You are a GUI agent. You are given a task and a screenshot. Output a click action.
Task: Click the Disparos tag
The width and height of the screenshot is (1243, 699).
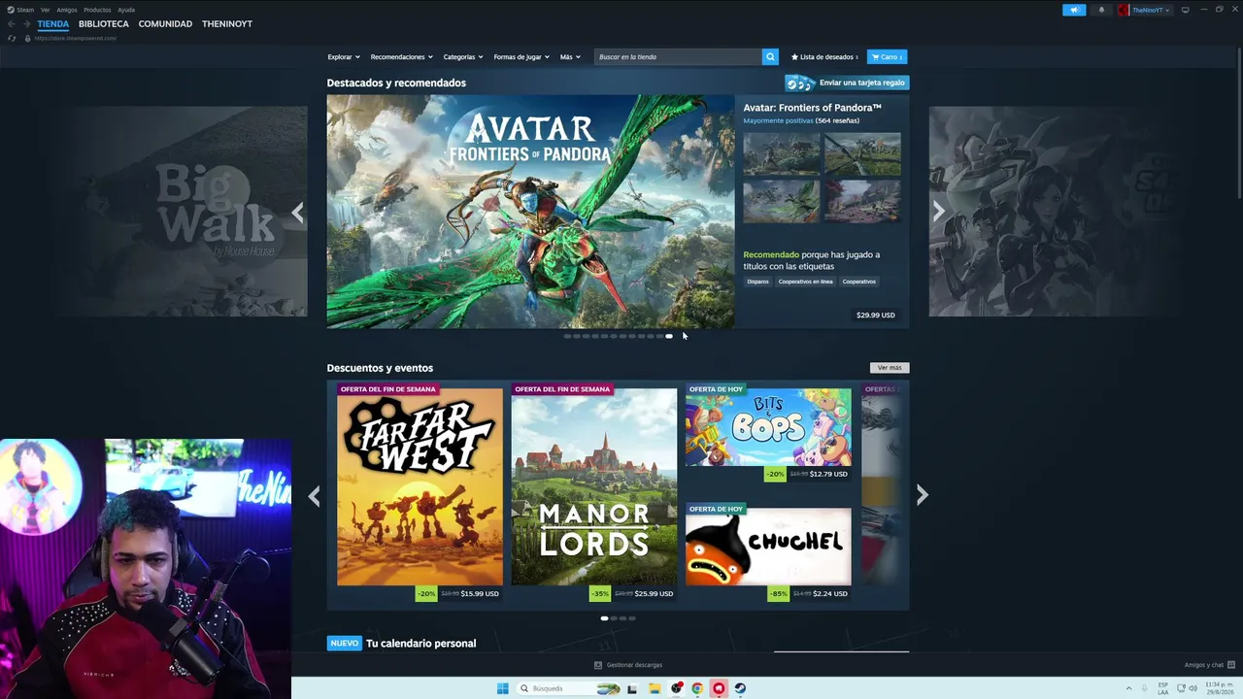point(757,282)
